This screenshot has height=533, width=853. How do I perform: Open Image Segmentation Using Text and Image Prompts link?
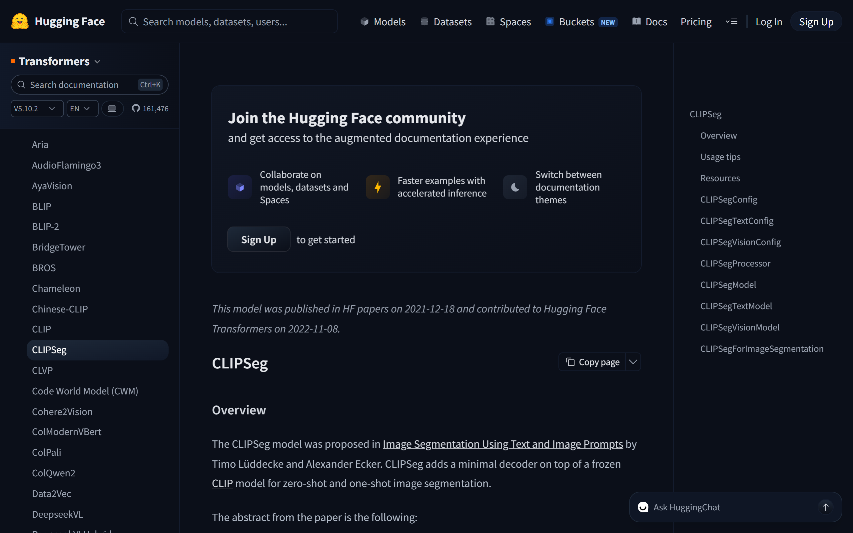click(502, 444)
